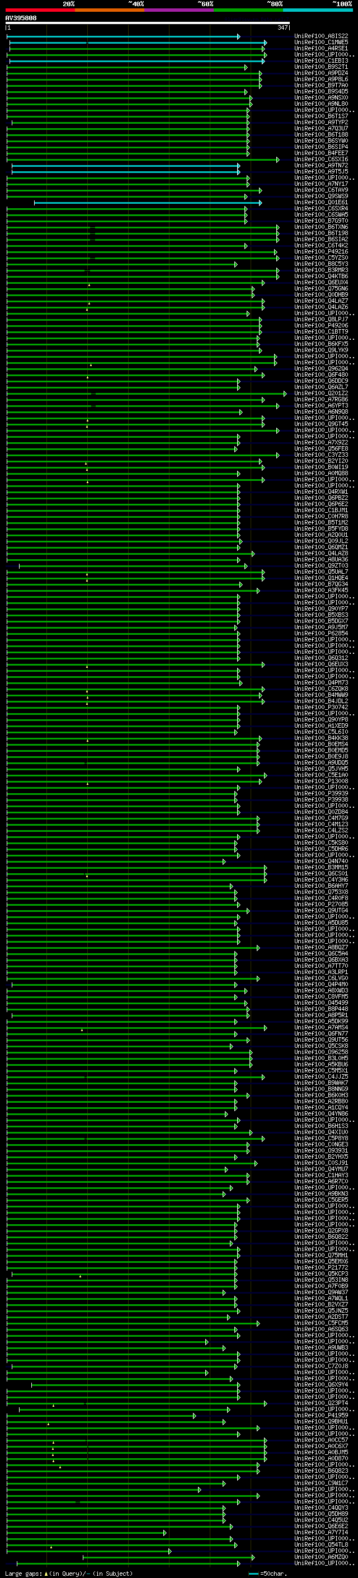This screenshot has height=1578, width=358.
Task: Select the UniRef100_B8C5Y3 label
Action: click(x=321, y=264)
